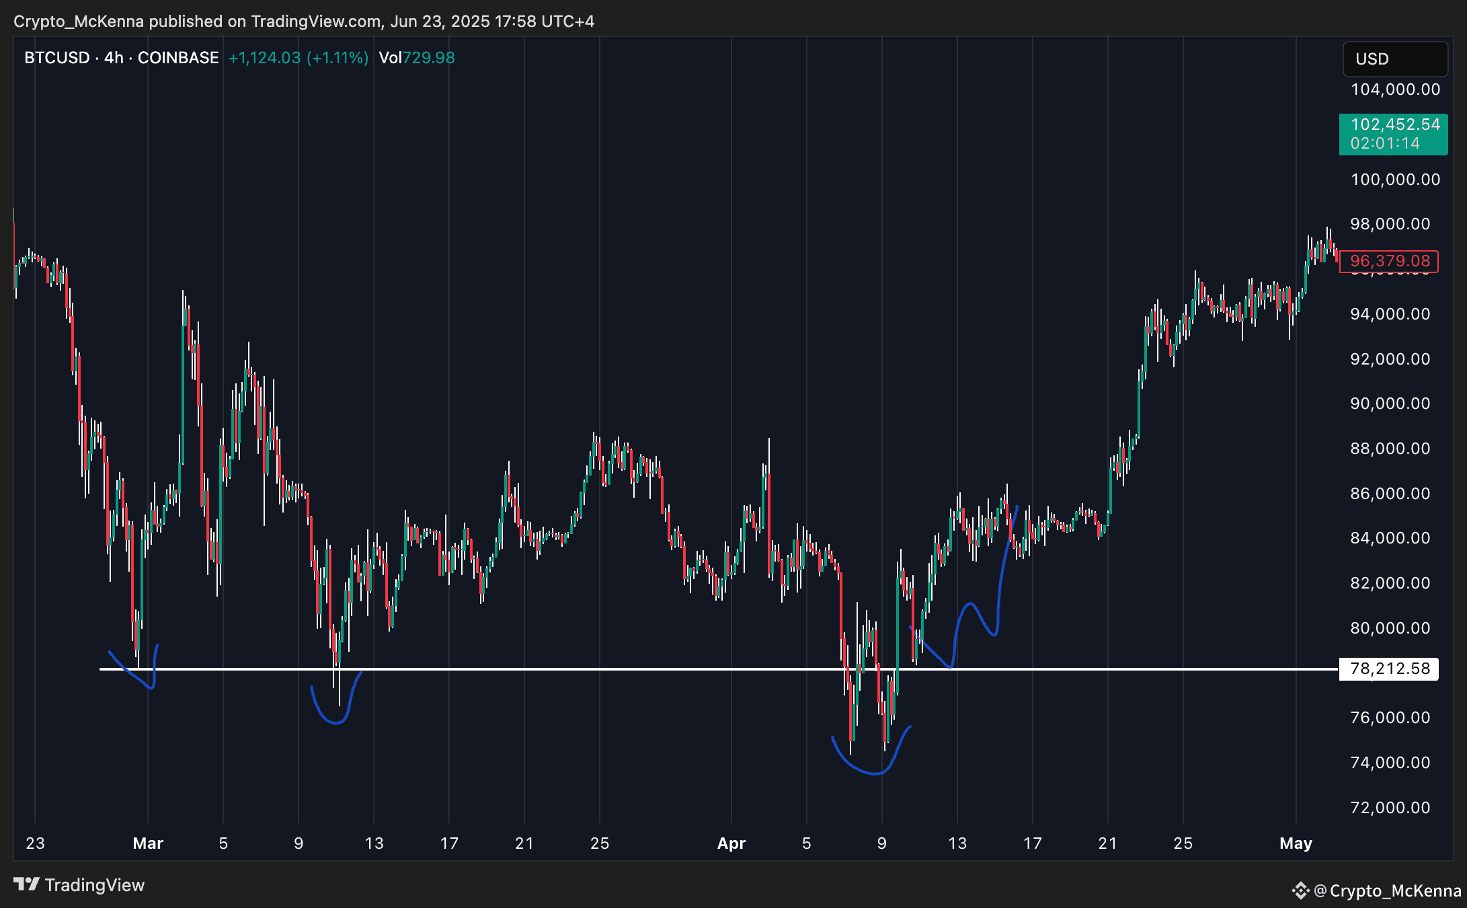Image resolution: width=1467 pixels, height=908 pixels.
Task: Click the 86,000.00 price axis label
Action: click(1390, 494)
